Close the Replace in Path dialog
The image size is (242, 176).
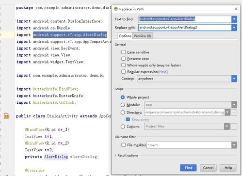pos(236,9)
